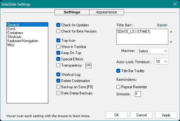Expand the Auto Lock Timeout dropdown
Viewport: 180px width, 121px height.
coord(161,62)
